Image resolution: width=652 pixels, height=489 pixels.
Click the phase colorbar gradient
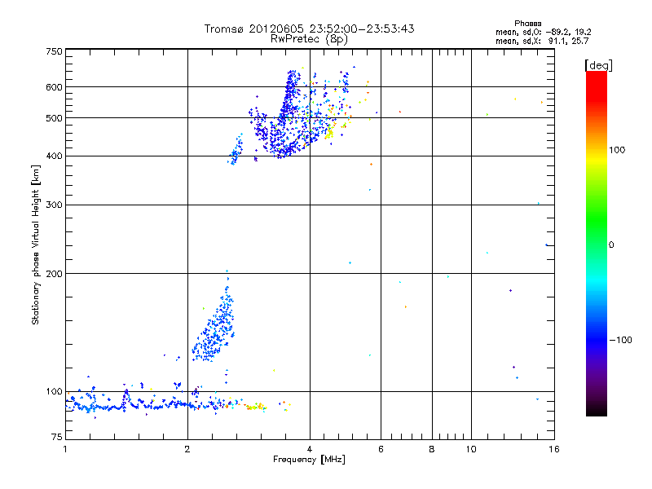coord(597,243)
